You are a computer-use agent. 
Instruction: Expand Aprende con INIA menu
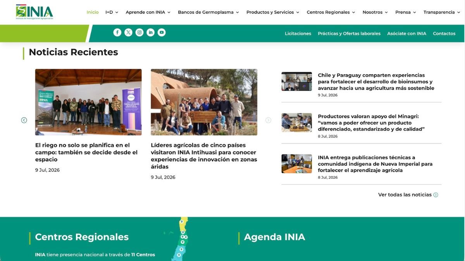148,12
